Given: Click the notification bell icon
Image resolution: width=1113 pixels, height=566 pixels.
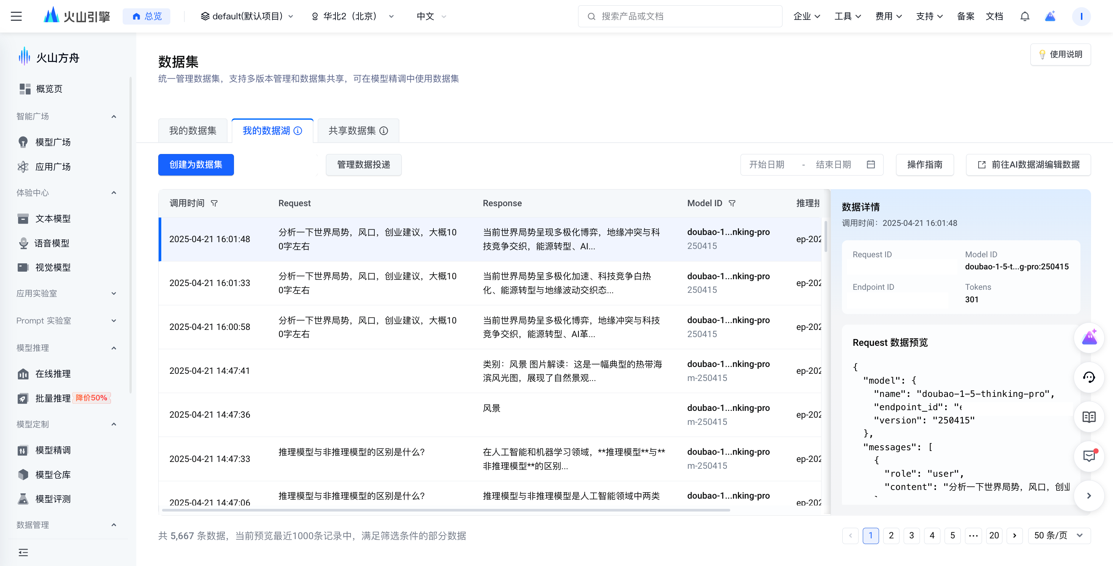Looking at the screenshot, I should point(1024,16).
